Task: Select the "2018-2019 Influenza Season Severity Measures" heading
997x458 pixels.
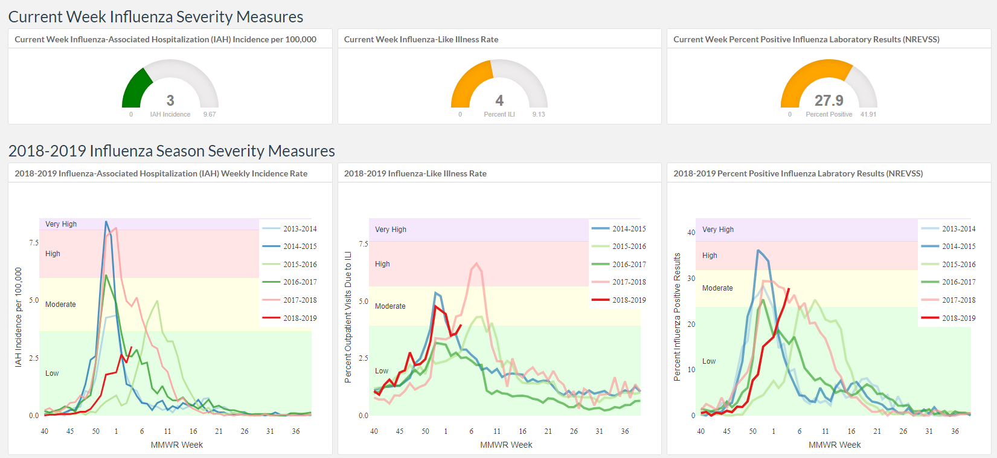Action: point(172,151)
